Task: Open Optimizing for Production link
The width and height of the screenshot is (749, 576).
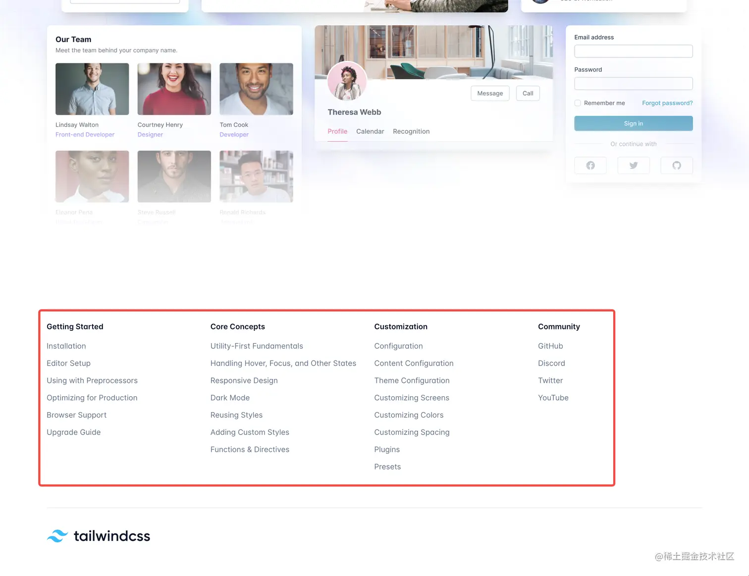Action: click(92, 398)
